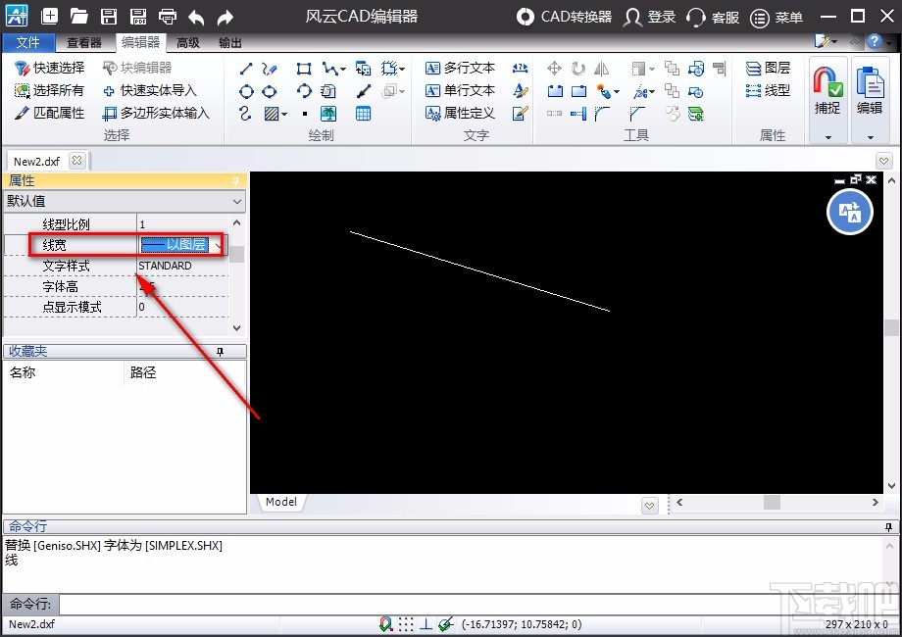Insert a table with the grid icon
Screen dimensions: 902x637
pos(363,114)
